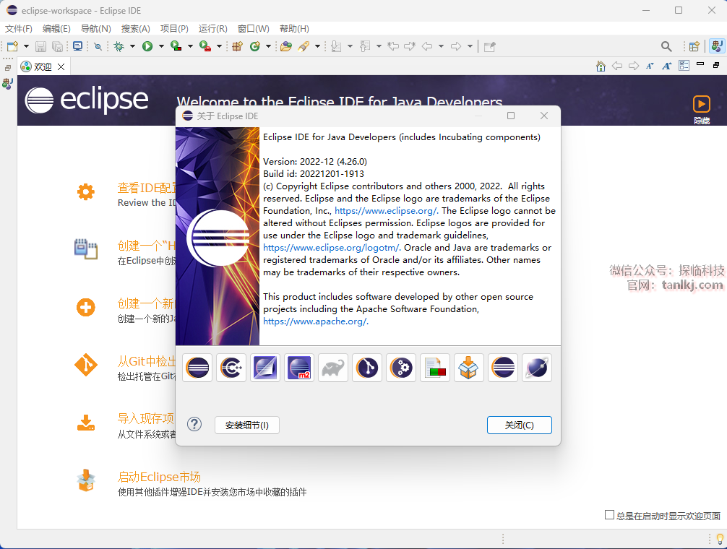Viewport: 727px width, 549px height.
Task: Click the 安装细节(I) button
Action: coord(246,425)
